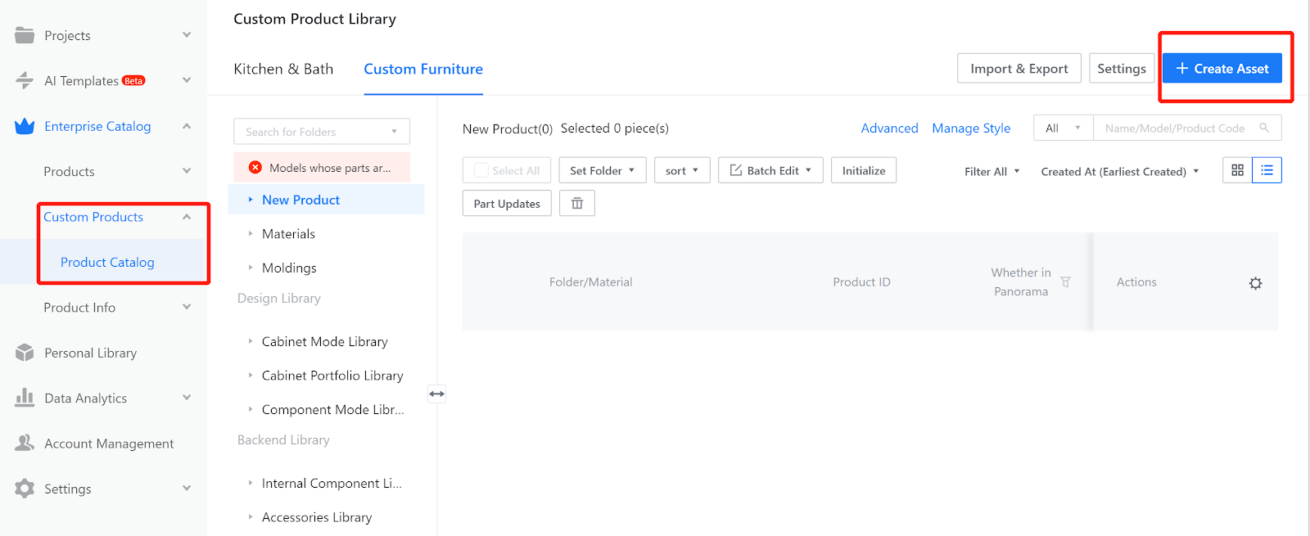Screen dimensions: 1310x536
Task: Collapse the Enterprise Catalog sidebar section
Action: point(187,126)
